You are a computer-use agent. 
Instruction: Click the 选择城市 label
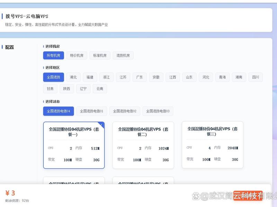click(x=53, y=101)
